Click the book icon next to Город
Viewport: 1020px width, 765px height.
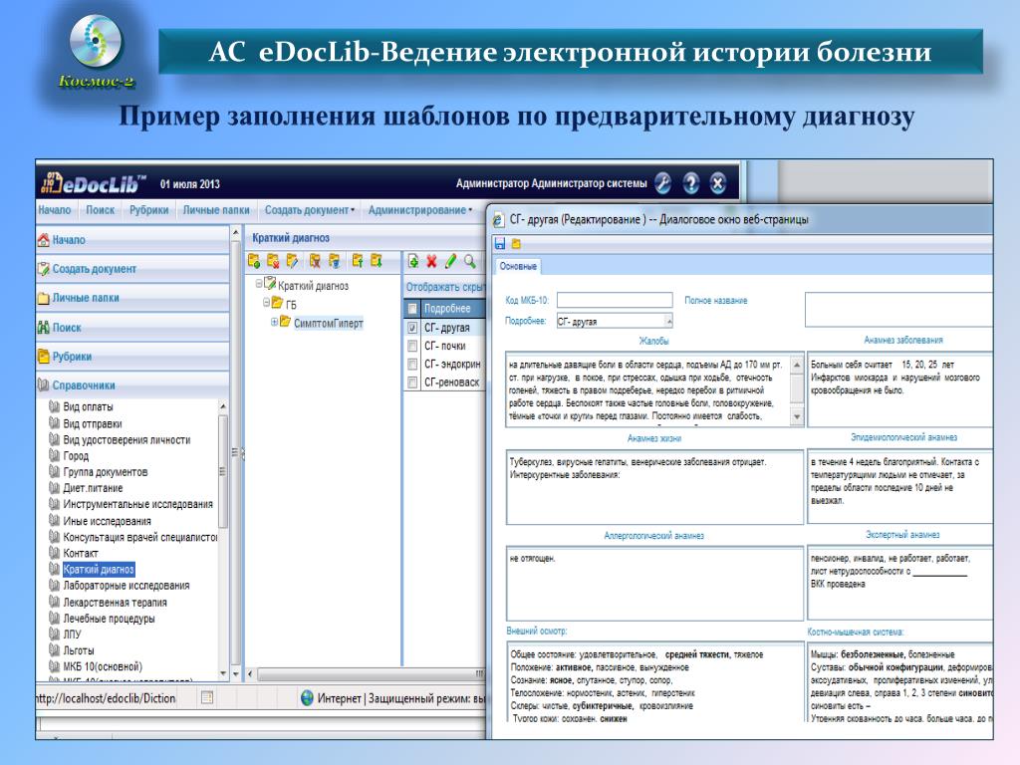(55, 455)
